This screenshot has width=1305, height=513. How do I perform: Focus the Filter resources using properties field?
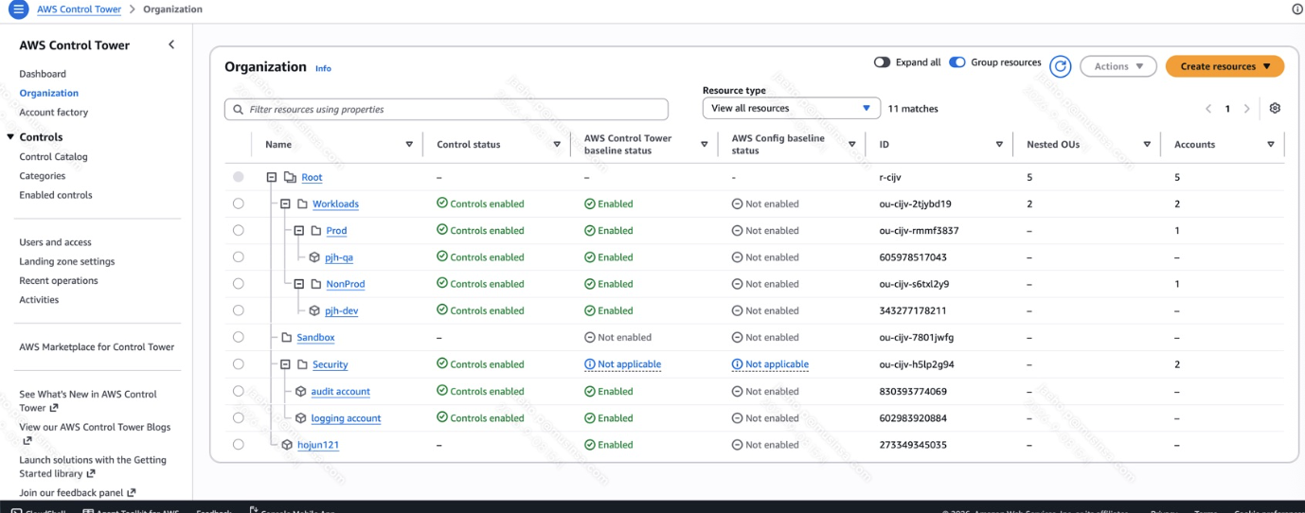click(x=446, y=109)
